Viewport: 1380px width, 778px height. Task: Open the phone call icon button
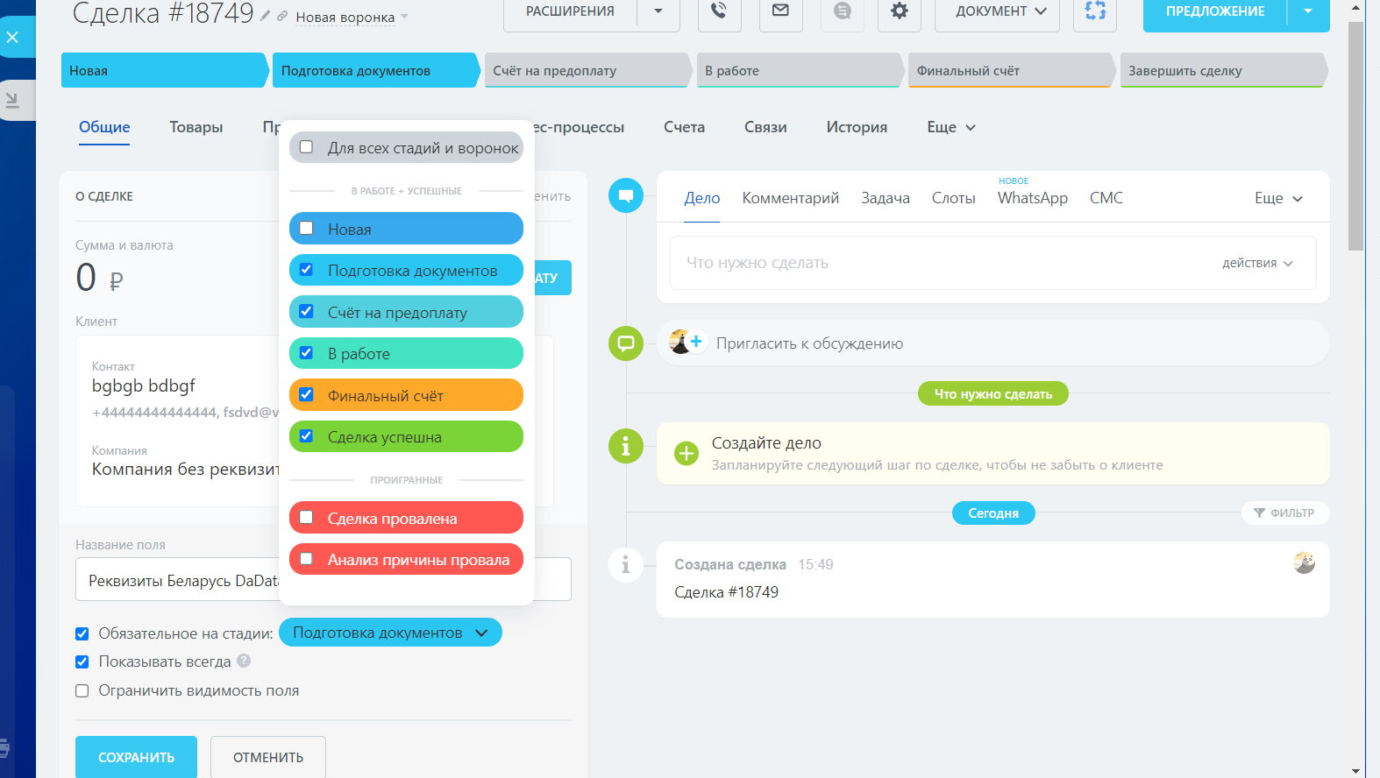pos(719,11)
